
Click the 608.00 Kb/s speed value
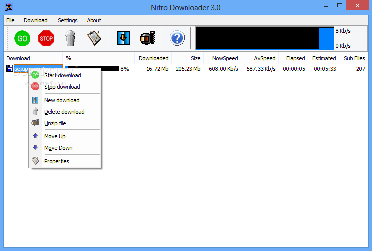point(223,69)
